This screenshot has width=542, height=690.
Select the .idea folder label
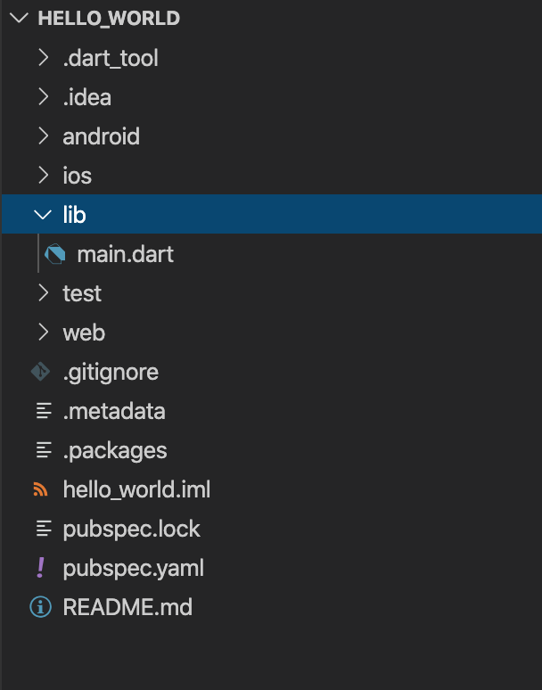pos(86,97)
